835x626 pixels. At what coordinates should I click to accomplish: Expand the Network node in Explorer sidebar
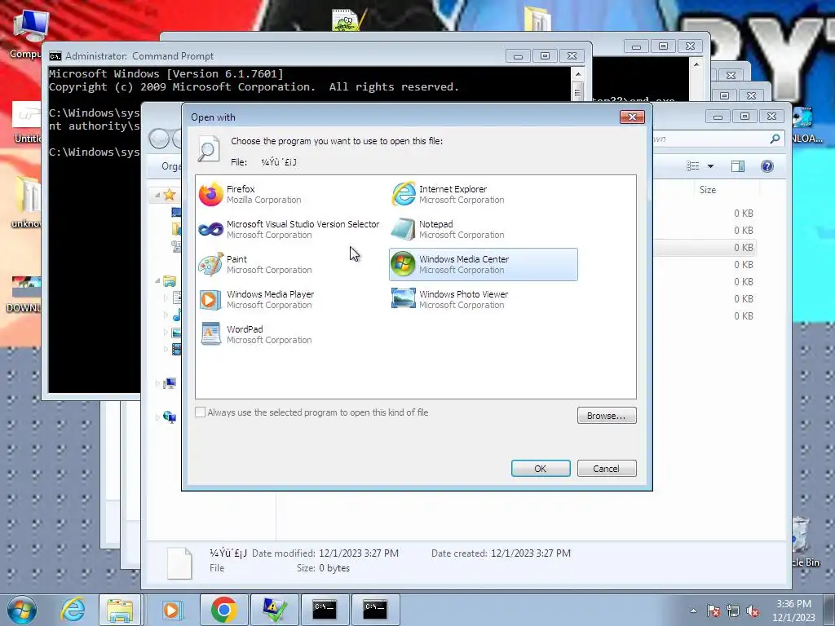157,417
